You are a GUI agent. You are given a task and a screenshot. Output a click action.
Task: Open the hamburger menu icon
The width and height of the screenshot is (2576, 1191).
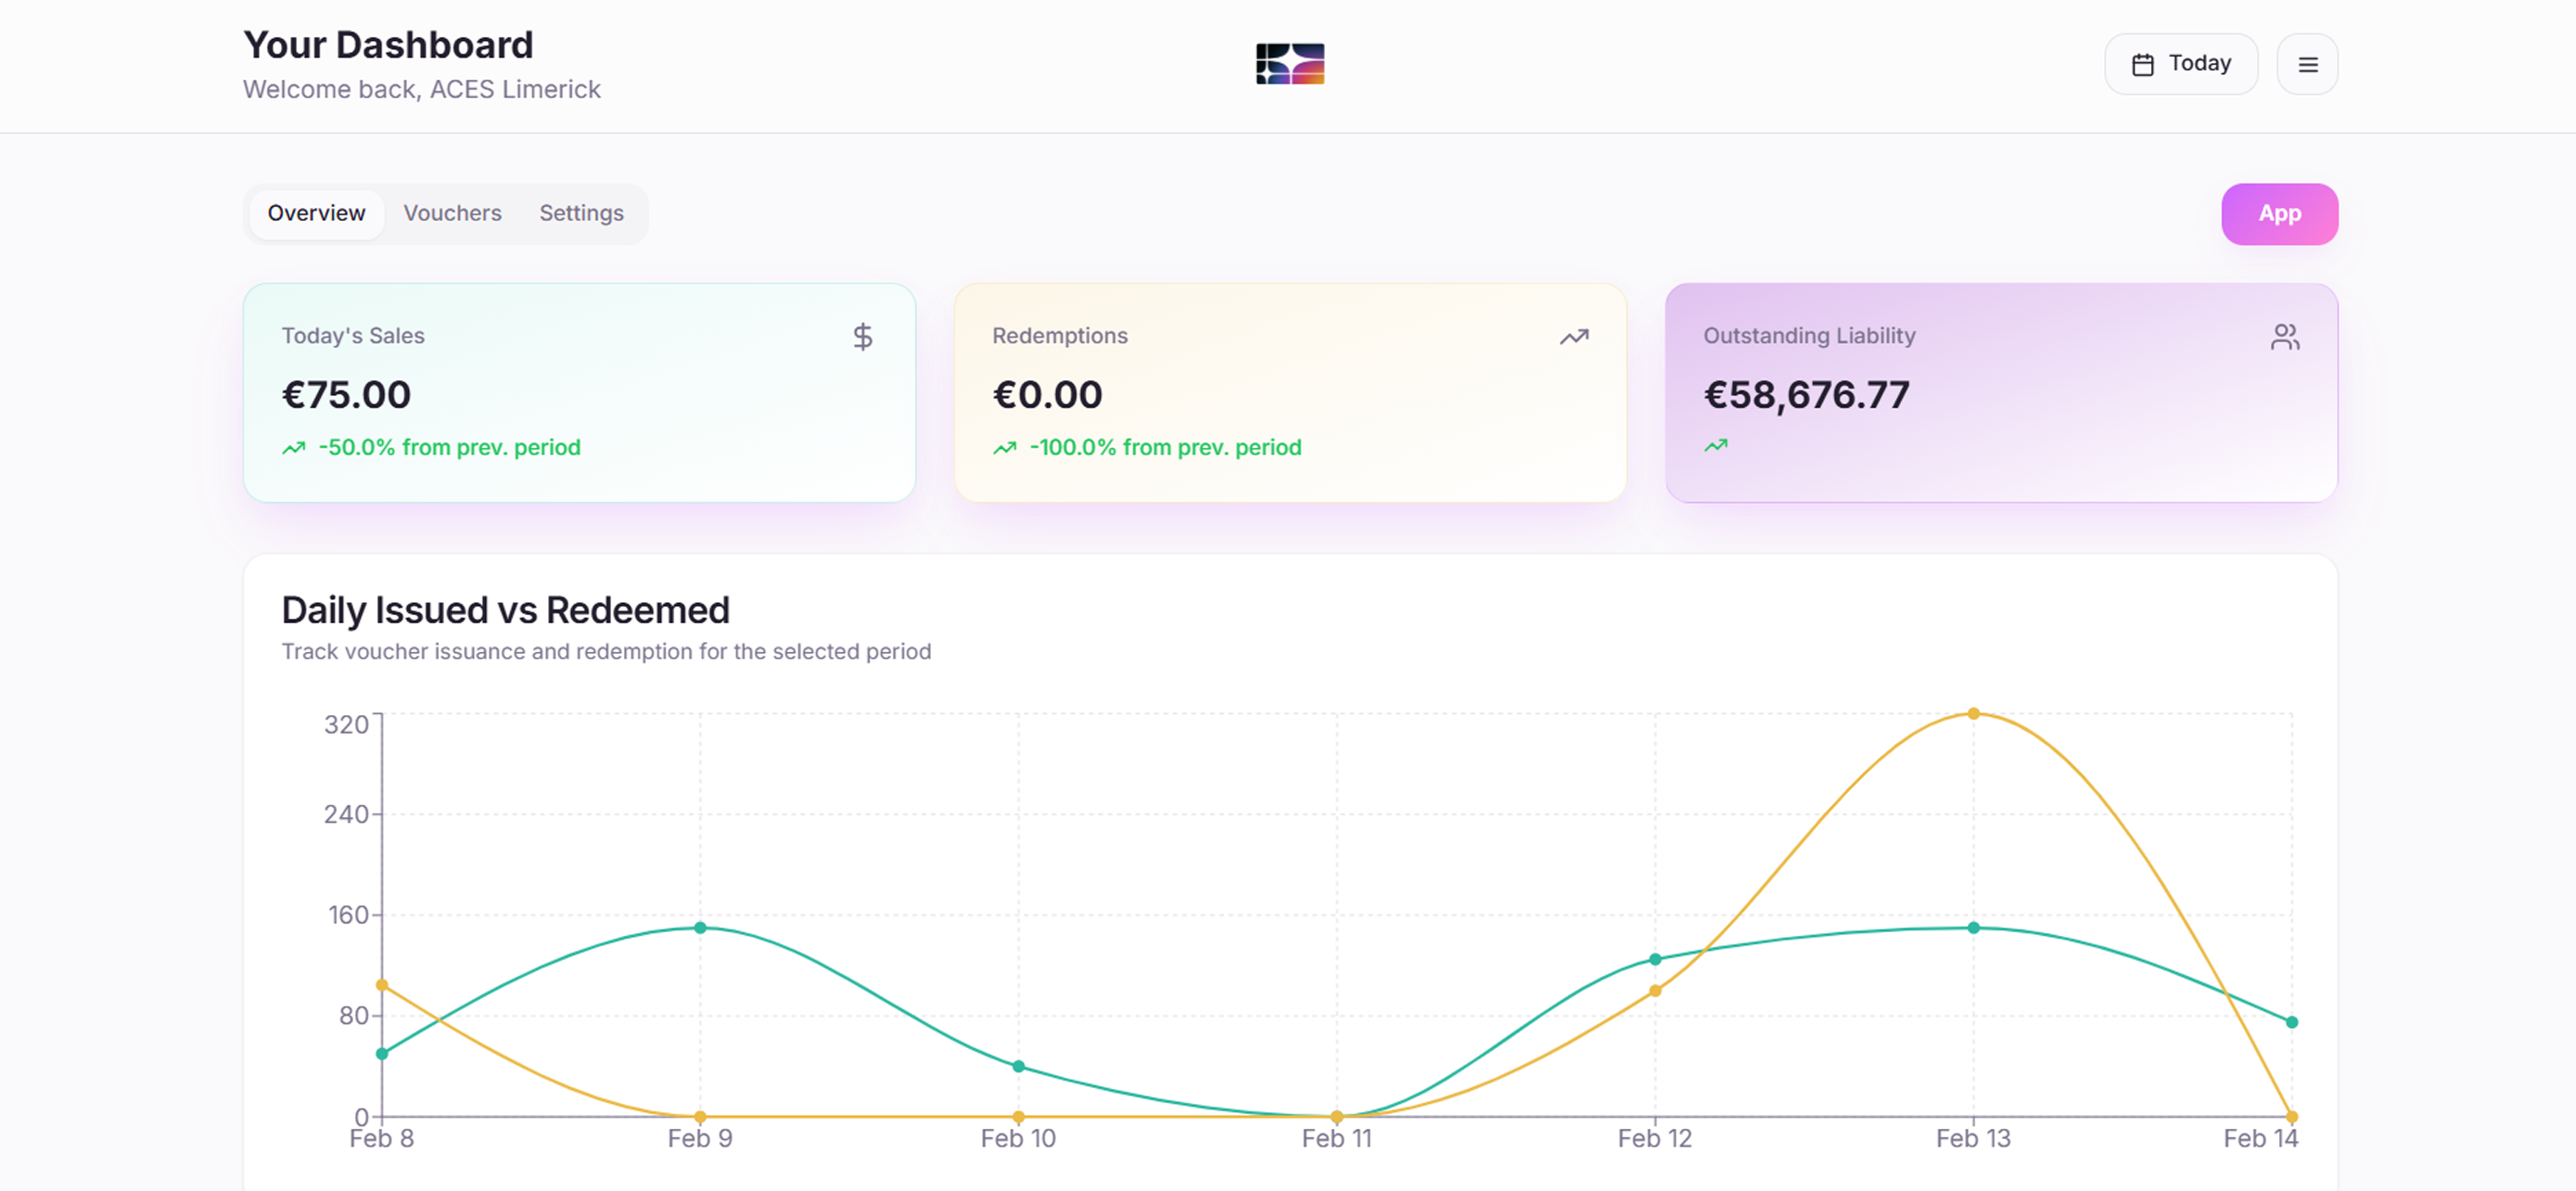click(x=2307, y=64)
